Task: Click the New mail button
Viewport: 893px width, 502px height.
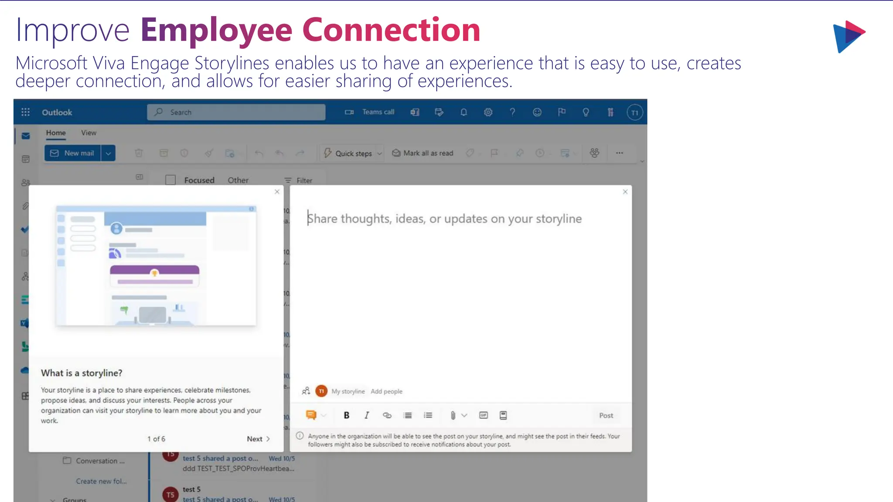Action: (x=72, y=153)
